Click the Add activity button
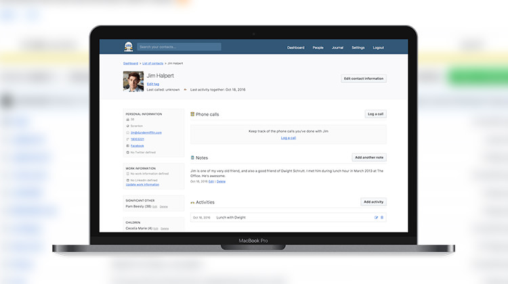 tap(373, 202)
